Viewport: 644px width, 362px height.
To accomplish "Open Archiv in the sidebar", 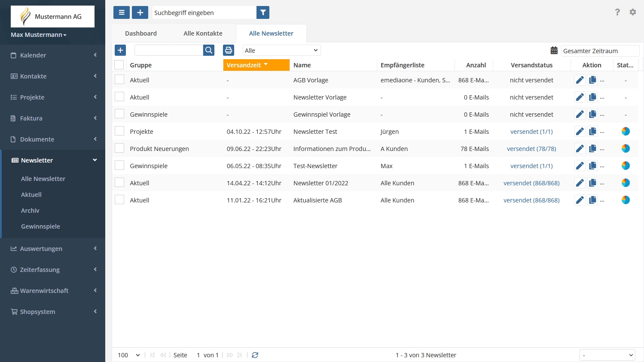I will (x=30, y=211).
